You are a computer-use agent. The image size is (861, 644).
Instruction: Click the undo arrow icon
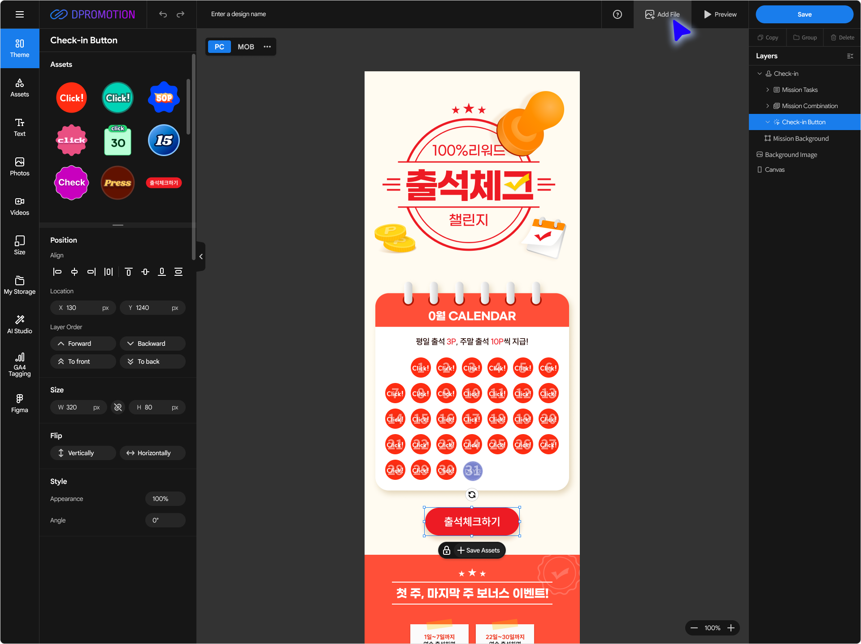point(163,14)
